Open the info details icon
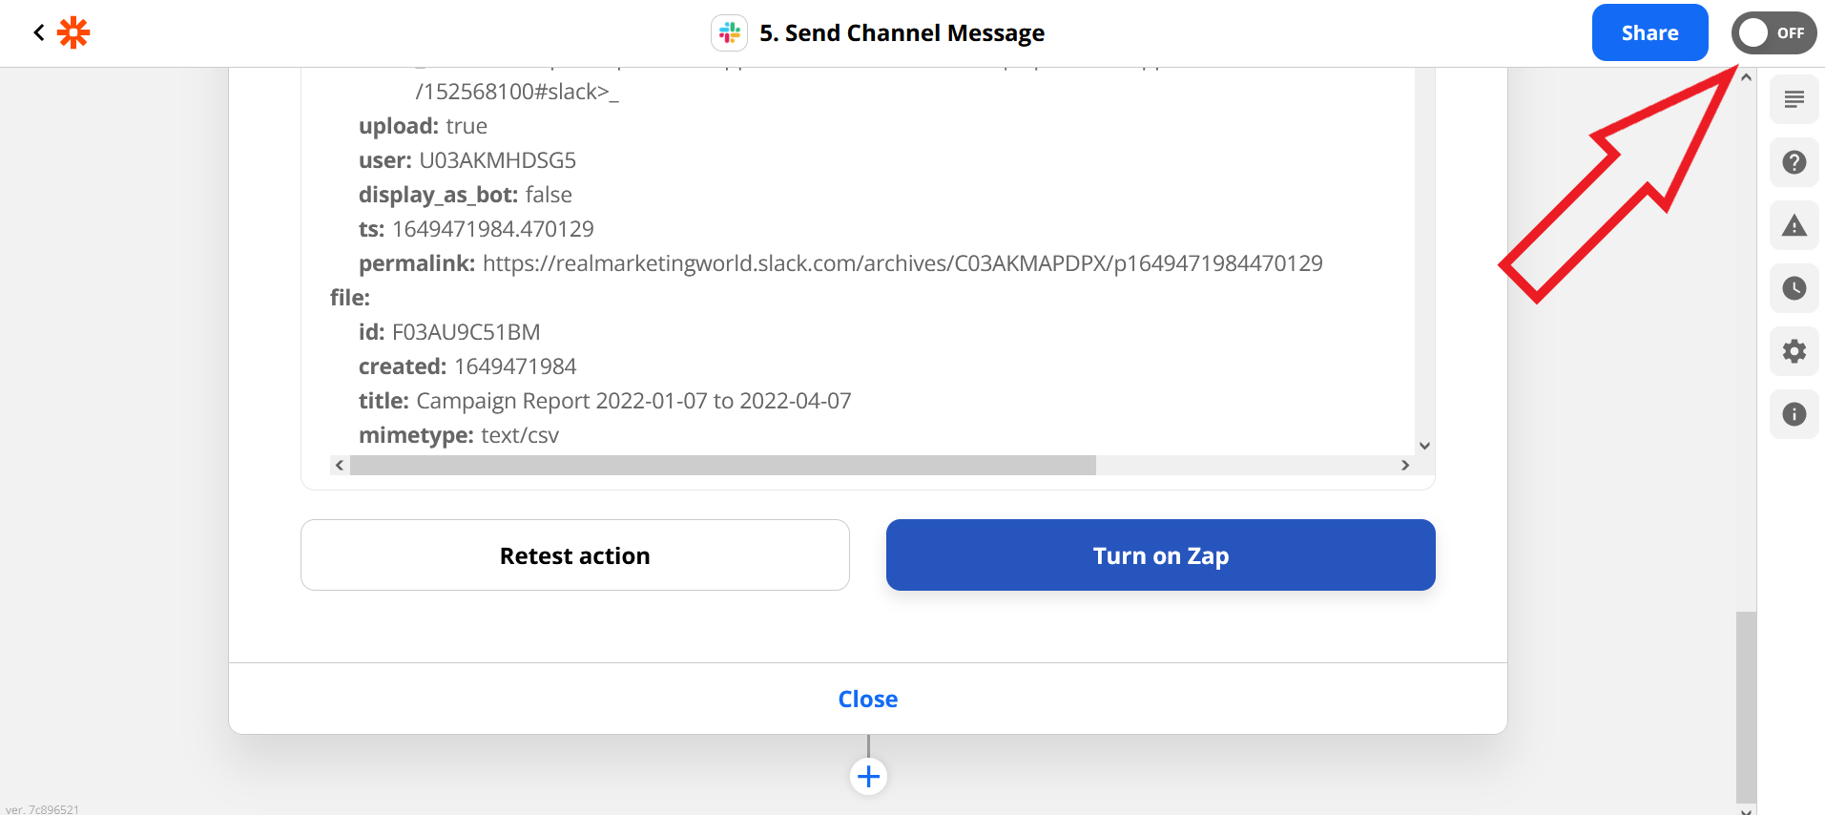The image size is (1825, 815). tap(1794, 414)
